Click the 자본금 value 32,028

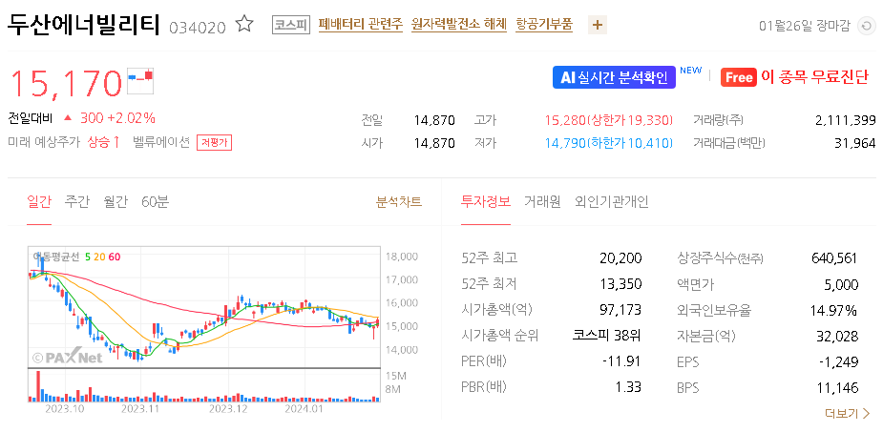pos(837,336)
